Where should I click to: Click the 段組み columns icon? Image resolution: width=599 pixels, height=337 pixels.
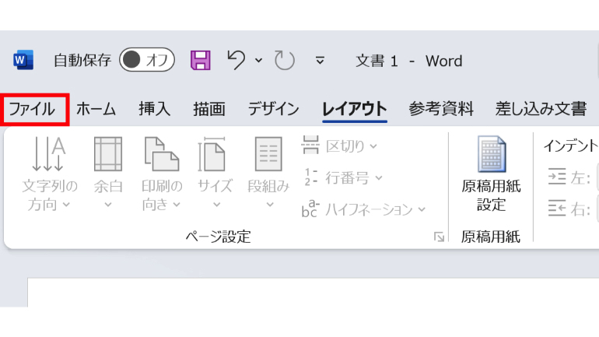[x=268, y=154]
